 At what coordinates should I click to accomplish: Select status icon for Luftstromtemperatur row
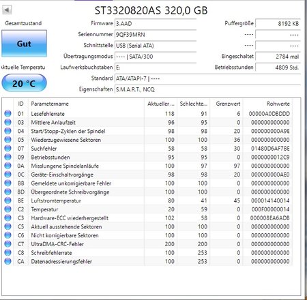pos(8,200)
